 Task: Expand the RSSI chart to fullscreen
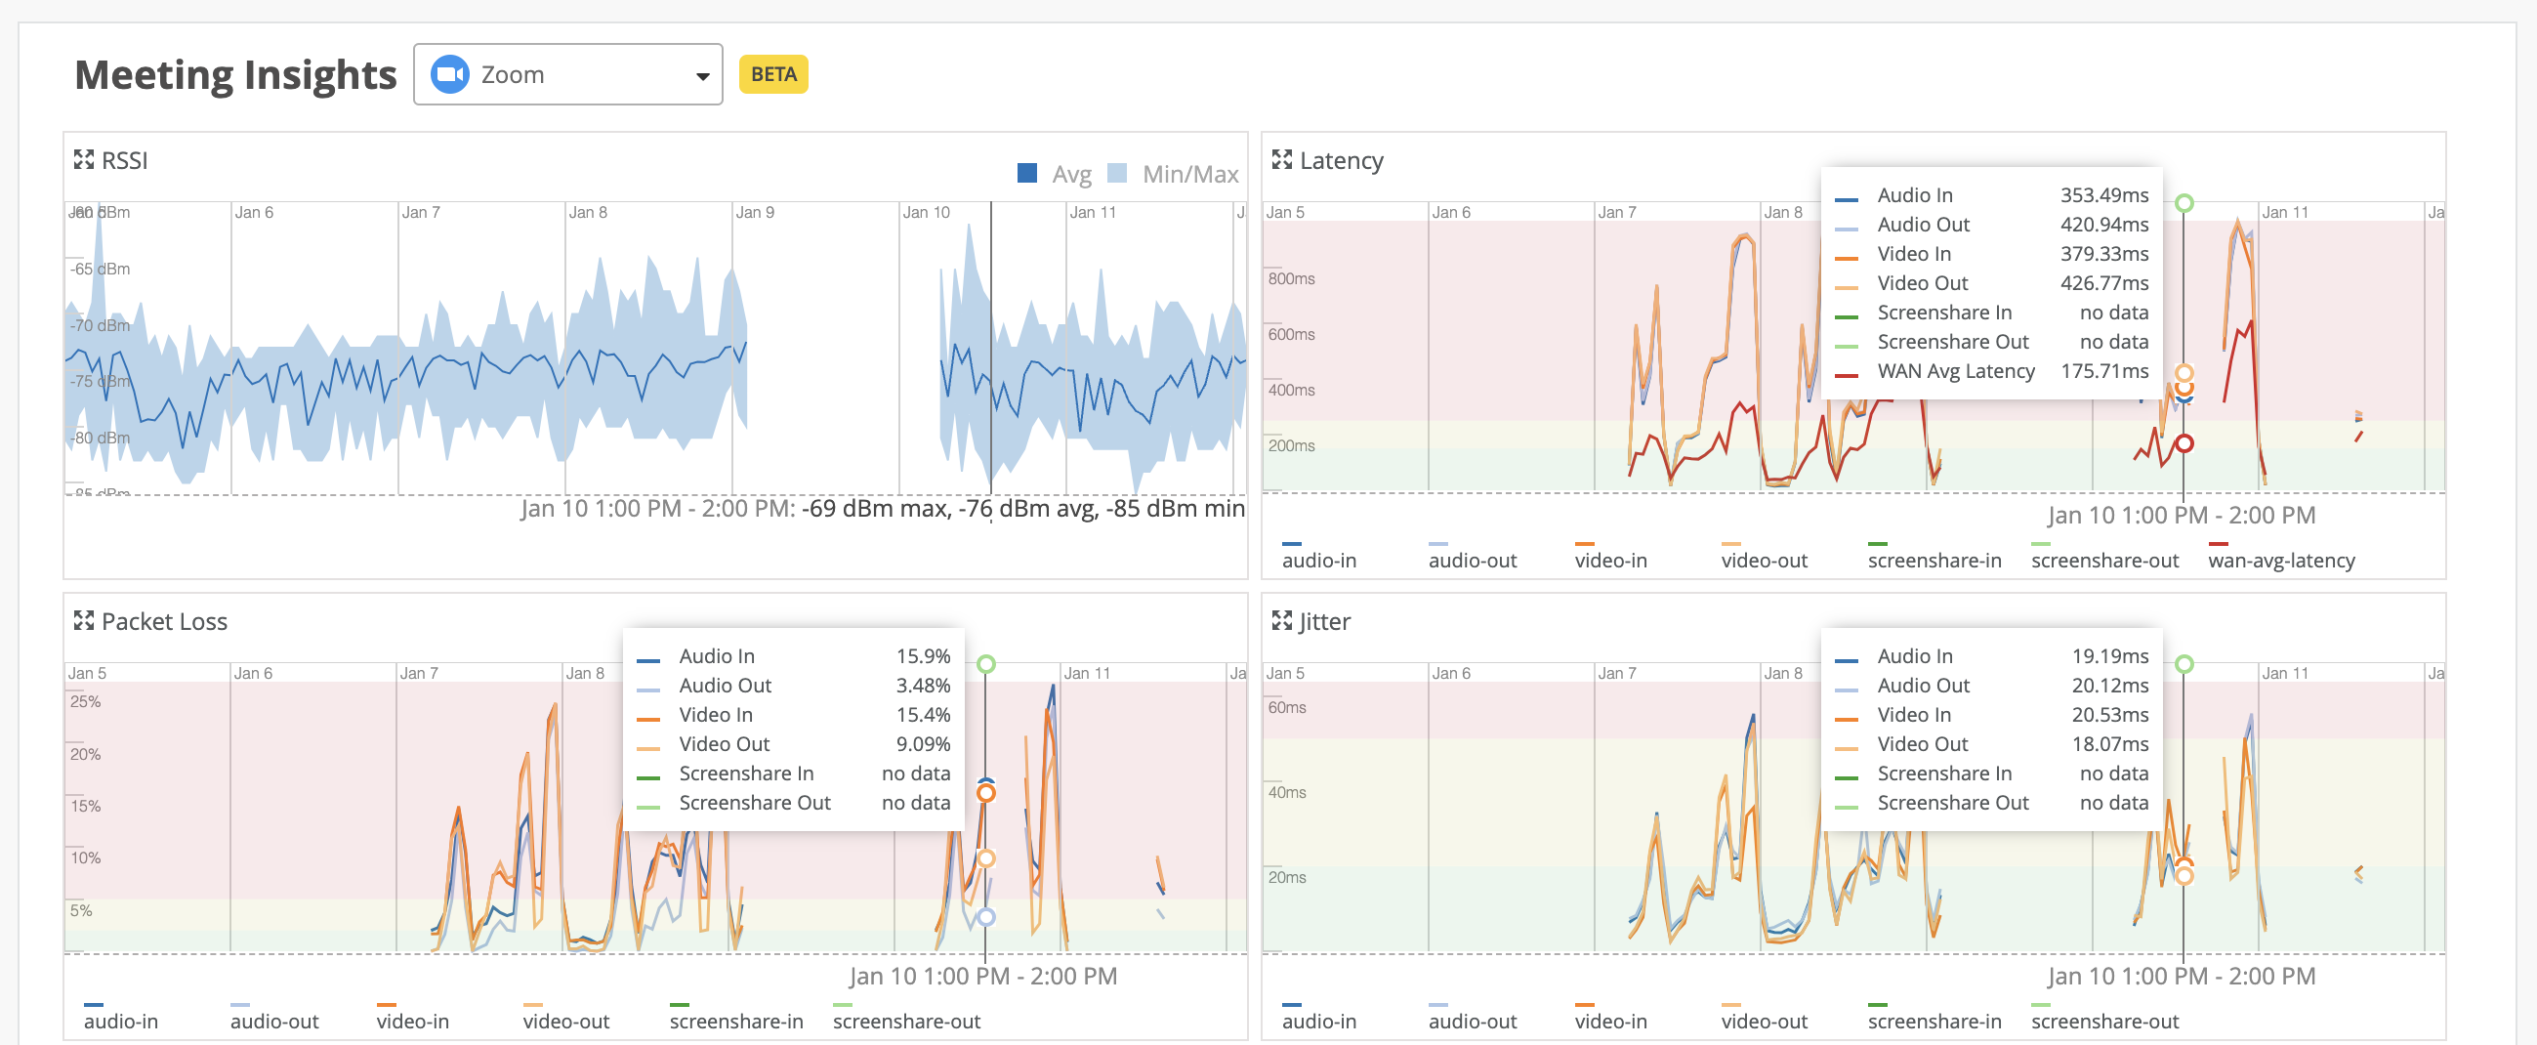point(84,159)
